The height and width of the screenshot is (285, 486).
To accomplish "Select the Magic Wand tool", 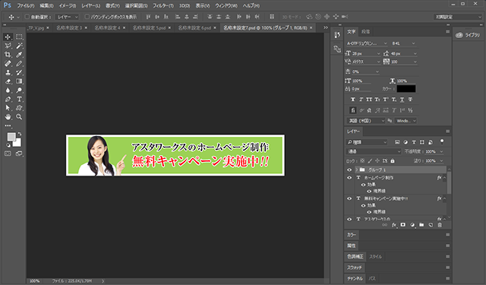I will 19,46.
